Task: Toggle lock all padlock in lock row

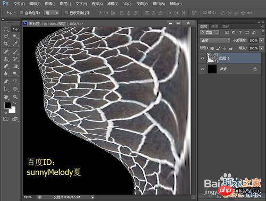Action: pyautogui.click(x=230, y=48)
